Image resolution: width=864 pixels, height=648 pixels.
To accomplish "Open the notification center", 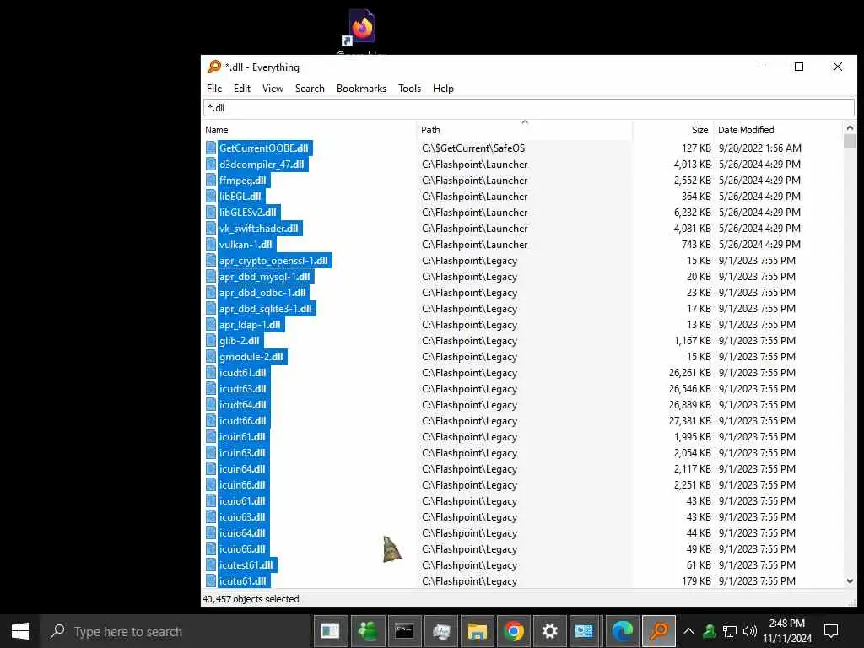I will pyautogui.click(x=831, y=631).
